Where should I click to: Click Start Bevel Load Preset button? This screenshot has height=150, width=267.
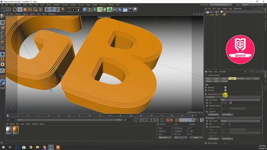tap(213, 115)
